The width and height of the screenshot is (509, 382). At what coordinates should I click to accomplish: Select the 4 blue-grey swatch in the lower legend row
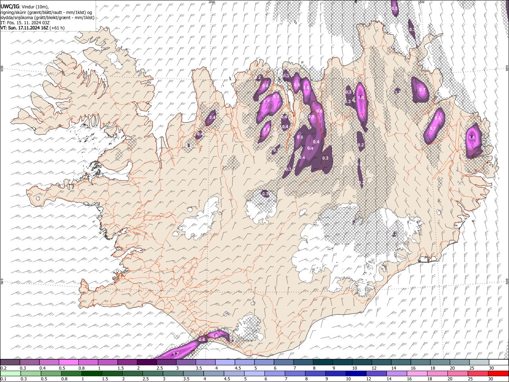214,373
